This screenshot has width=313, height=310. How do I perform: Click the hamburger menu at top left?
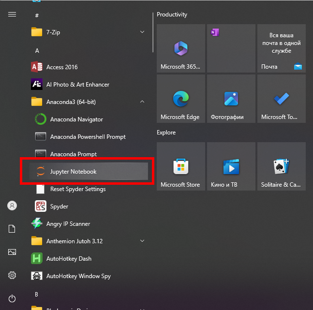12,15
